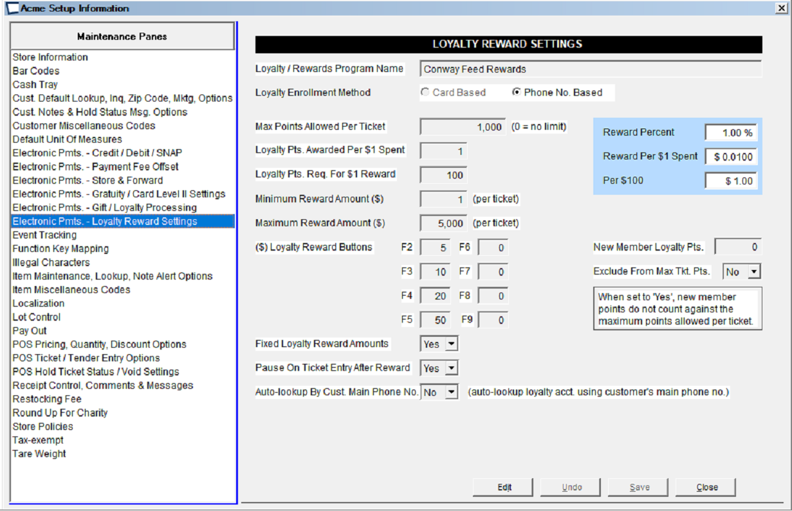The width and height of the screenshot is (792, 511).
Task: Go to the Round Up For Charity pane
Action: coord(60,413)
